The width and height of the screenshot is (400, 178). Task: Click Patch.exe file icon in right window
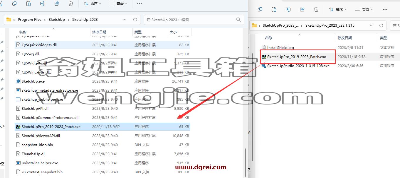tap(264, 57)
